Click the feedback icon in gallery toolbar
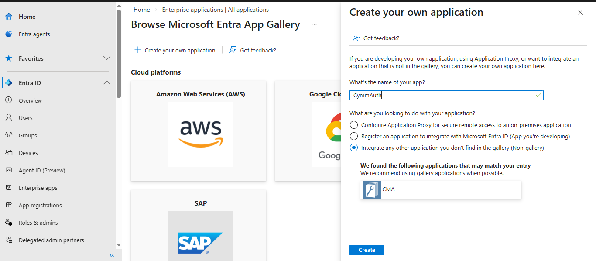 coord(233,50)
